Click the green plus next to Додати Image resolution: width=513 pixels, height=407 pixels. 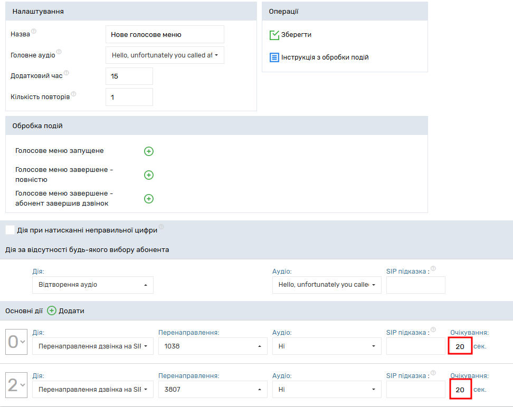52,311
